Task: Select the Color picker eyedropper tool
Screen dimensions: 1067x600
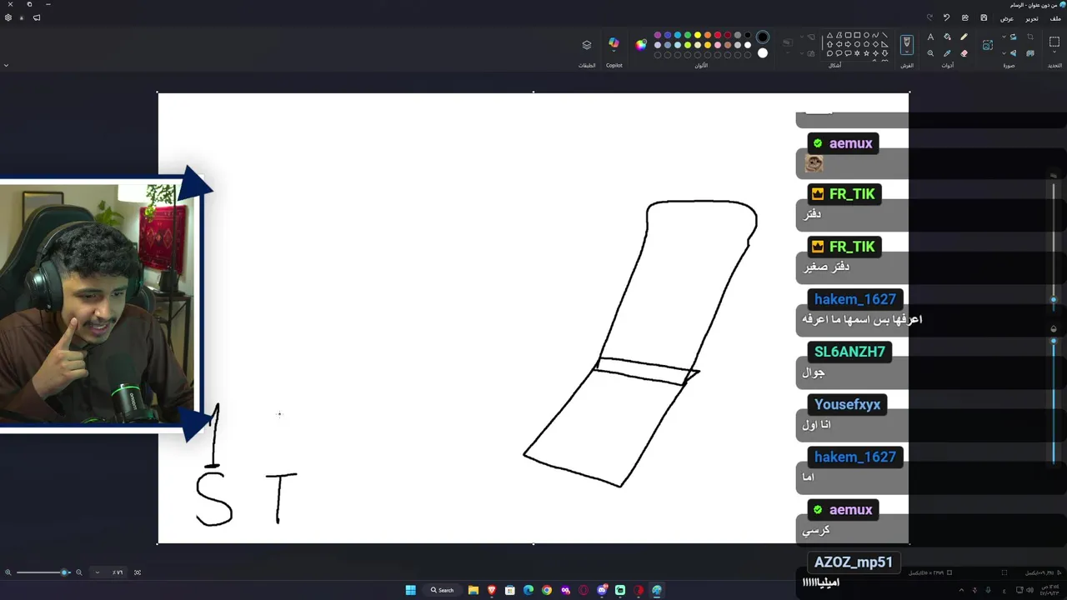Action: (x=947, y=53)
